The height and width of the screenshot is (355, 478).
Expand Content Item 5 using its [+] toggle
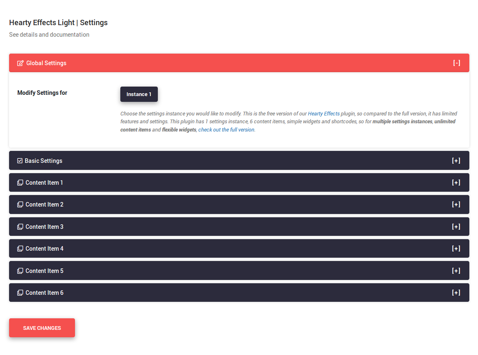pyautogui.click(x=456, y=271)
